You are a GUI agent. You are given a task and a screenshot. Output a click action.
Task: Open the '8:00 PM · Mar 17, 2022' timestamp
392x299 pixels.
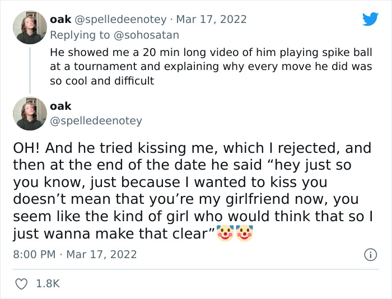74,254
